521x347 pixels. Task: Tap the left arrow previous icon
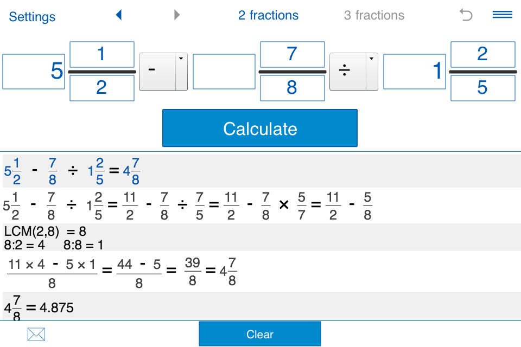pos(119,15)
